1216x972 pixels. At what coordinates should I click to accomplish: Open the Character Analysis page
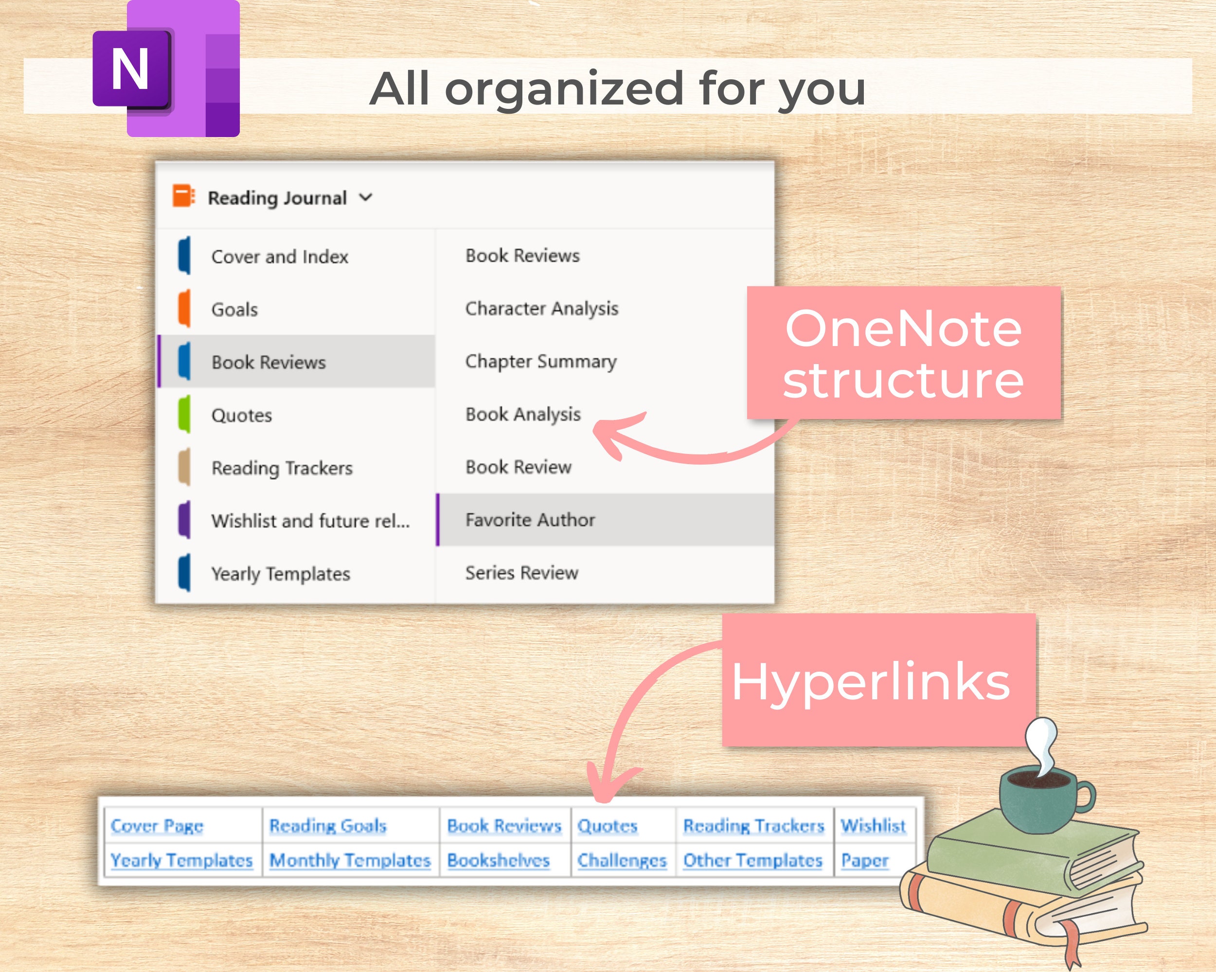pyautogui.click(x=541, y=309)
